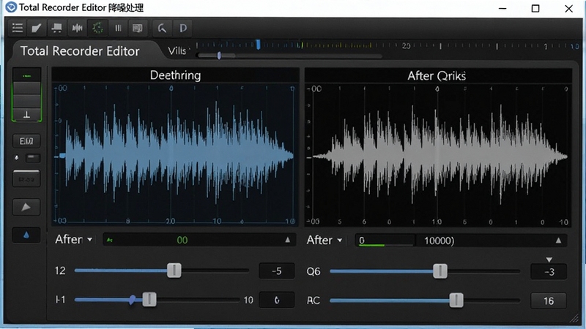Click the resize grip at the window corner

[x=574, y=318]
